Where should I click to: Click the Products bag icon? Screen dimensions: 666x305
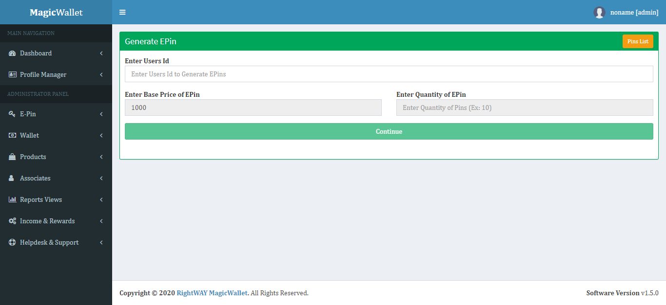[x=12, y=157]
